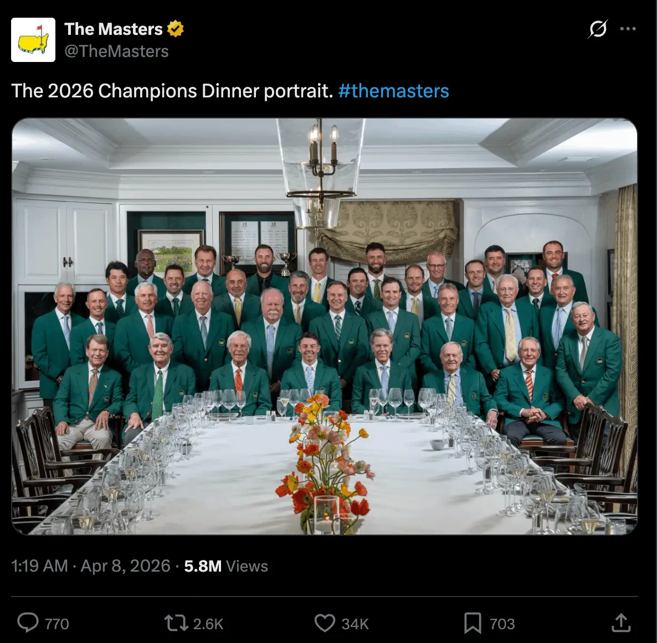This screenshot has height=643, width=657.
Task: Click the @TheMasters handle
Action: (x=117, y=51)
